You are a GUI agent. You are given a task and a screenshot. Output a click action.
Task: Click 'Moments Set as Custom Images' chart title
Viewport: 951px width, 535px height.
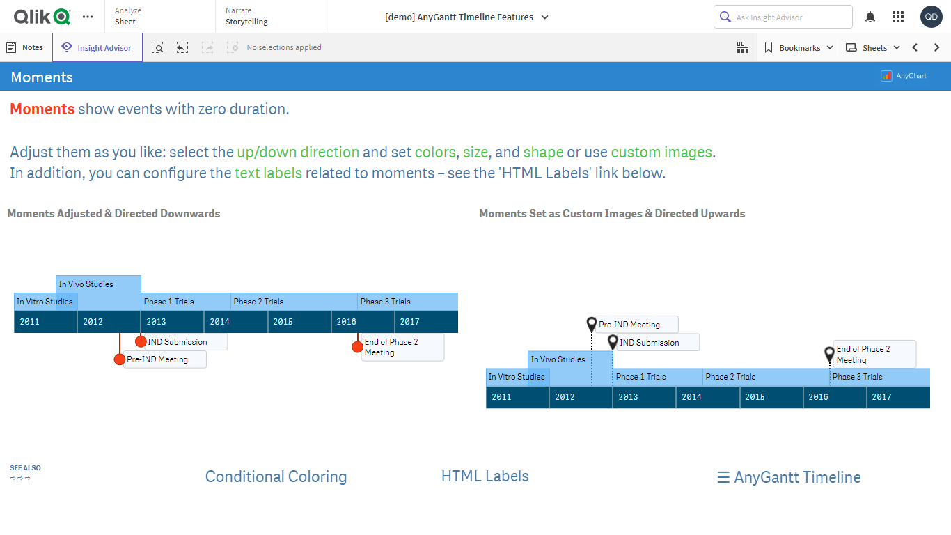tap(612, 214)
